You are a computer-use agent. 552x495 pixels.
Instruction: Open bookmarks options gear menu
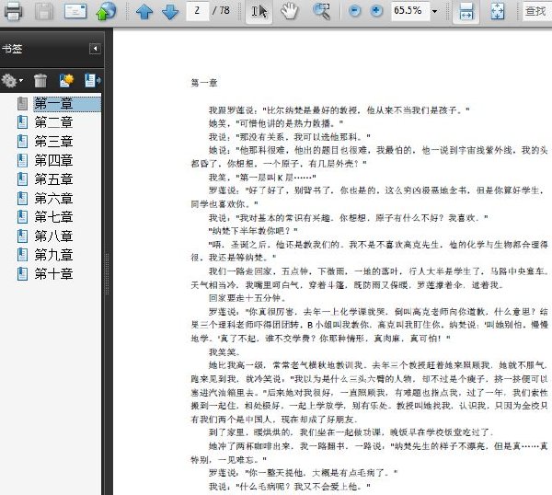tap(12, 81)
